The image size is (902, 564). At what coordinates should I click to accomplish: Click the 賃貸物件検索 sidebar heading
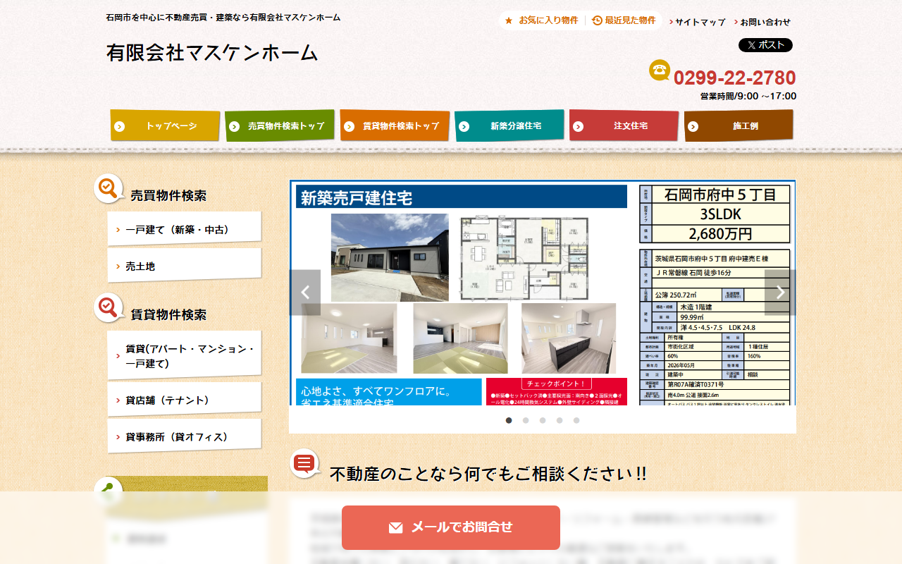(x=168, y=315)
